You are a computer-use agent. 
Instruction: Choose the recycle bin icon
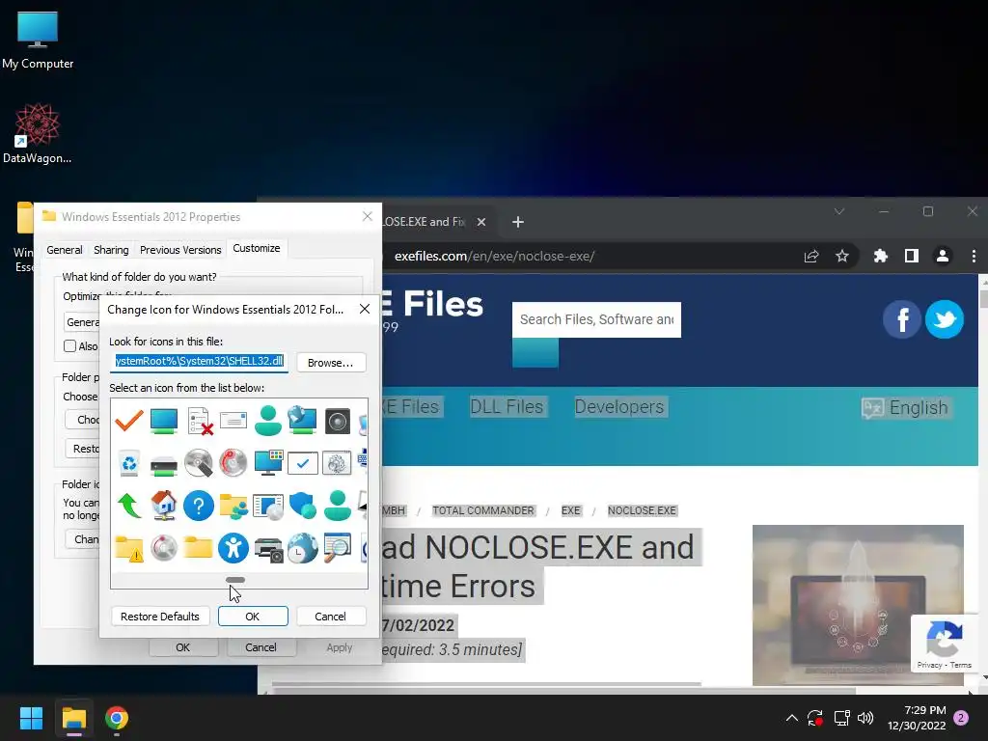(x=129, y=463)
